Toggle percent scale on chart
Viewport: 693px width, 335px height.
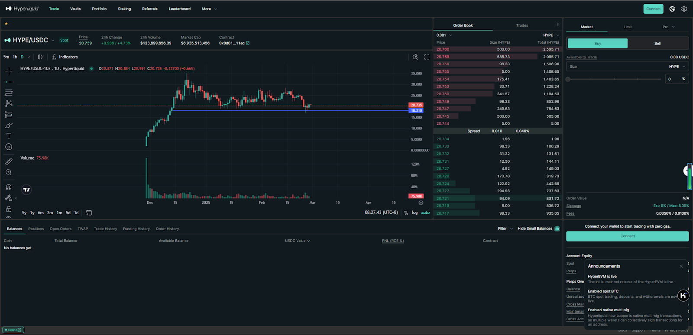(406, 213)
